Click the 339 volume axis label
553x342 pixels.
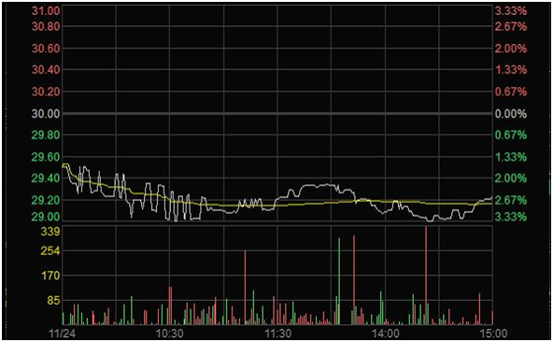click(x=50, y=232)
